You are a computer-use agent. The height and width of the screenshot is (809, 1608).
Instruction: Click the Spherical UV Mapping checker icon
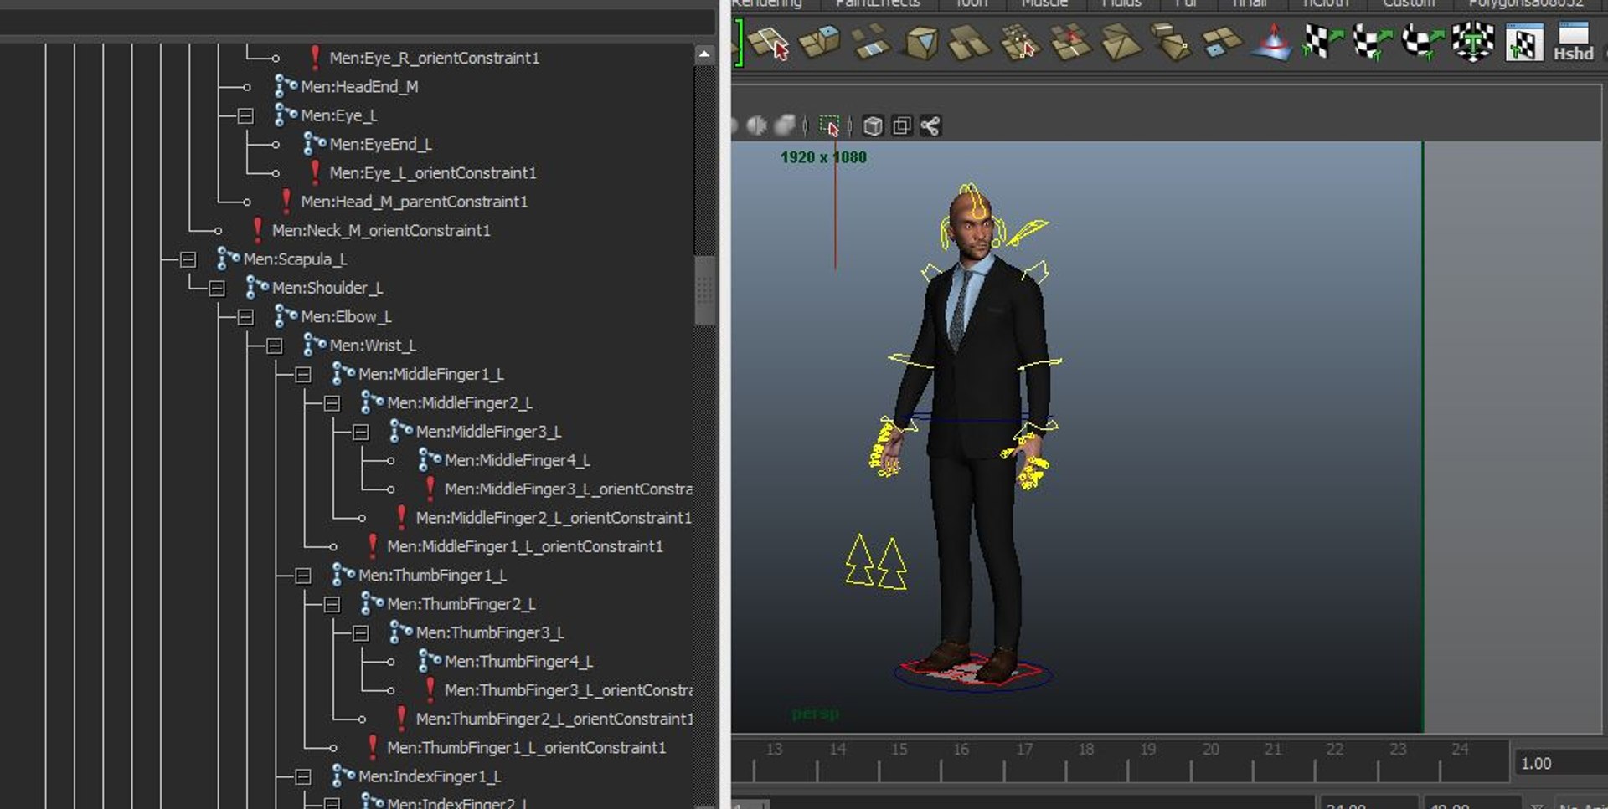click(1422, 43)
